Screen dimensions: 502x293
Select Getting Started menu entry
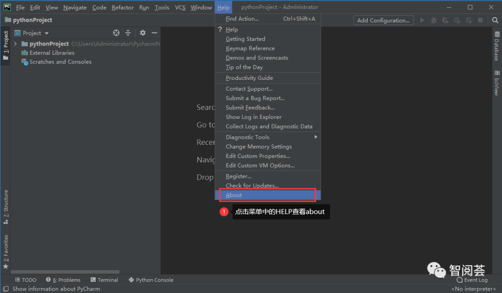268,39
